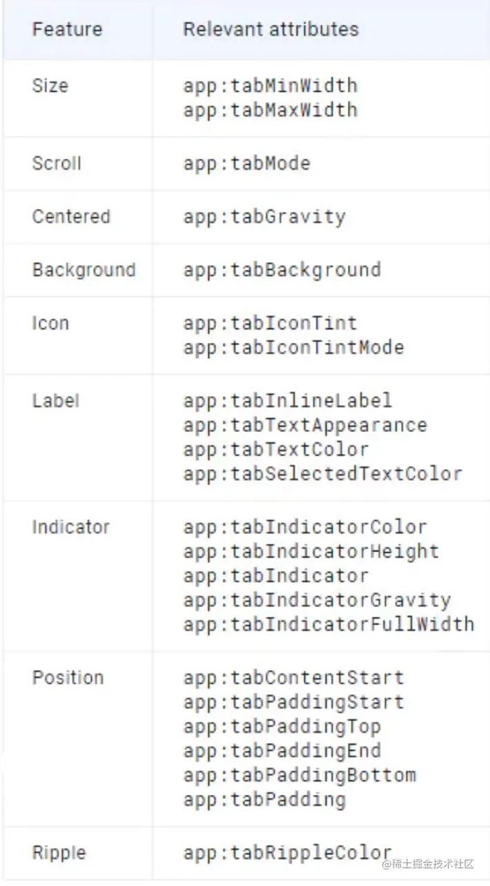
Task: Select the Position feature cell
Action: 68,678
